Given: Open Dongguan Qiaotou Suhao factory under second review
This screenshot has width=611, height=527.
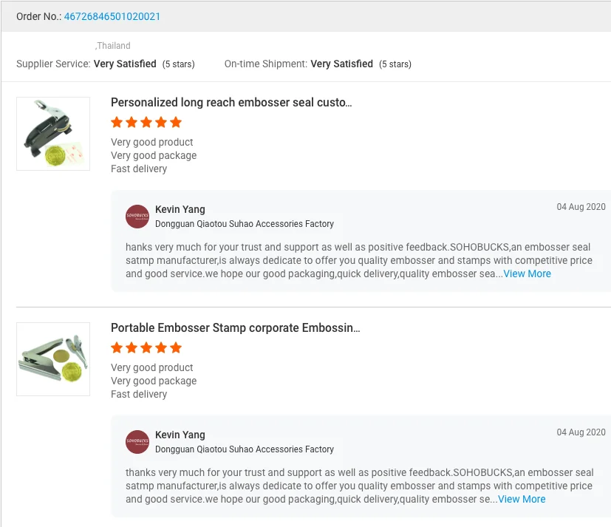Looking at the screenshot, I should click(x=245, y=449).
